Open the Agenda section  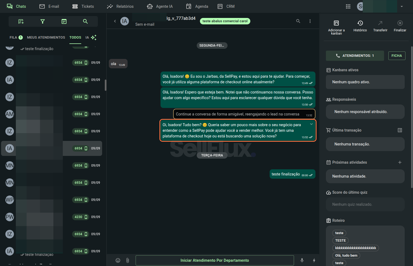[197, 6]
